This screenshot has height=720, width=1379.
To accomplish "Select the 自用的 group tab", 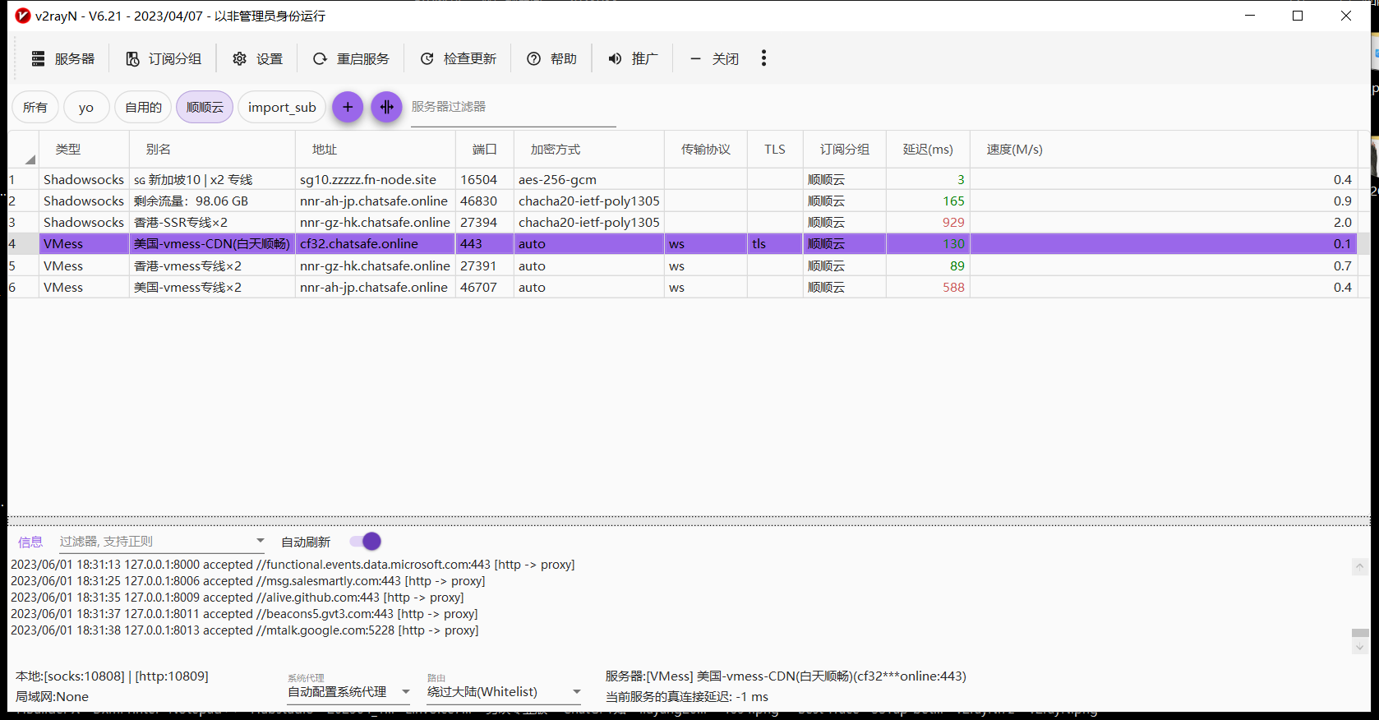I will point(143,108).
